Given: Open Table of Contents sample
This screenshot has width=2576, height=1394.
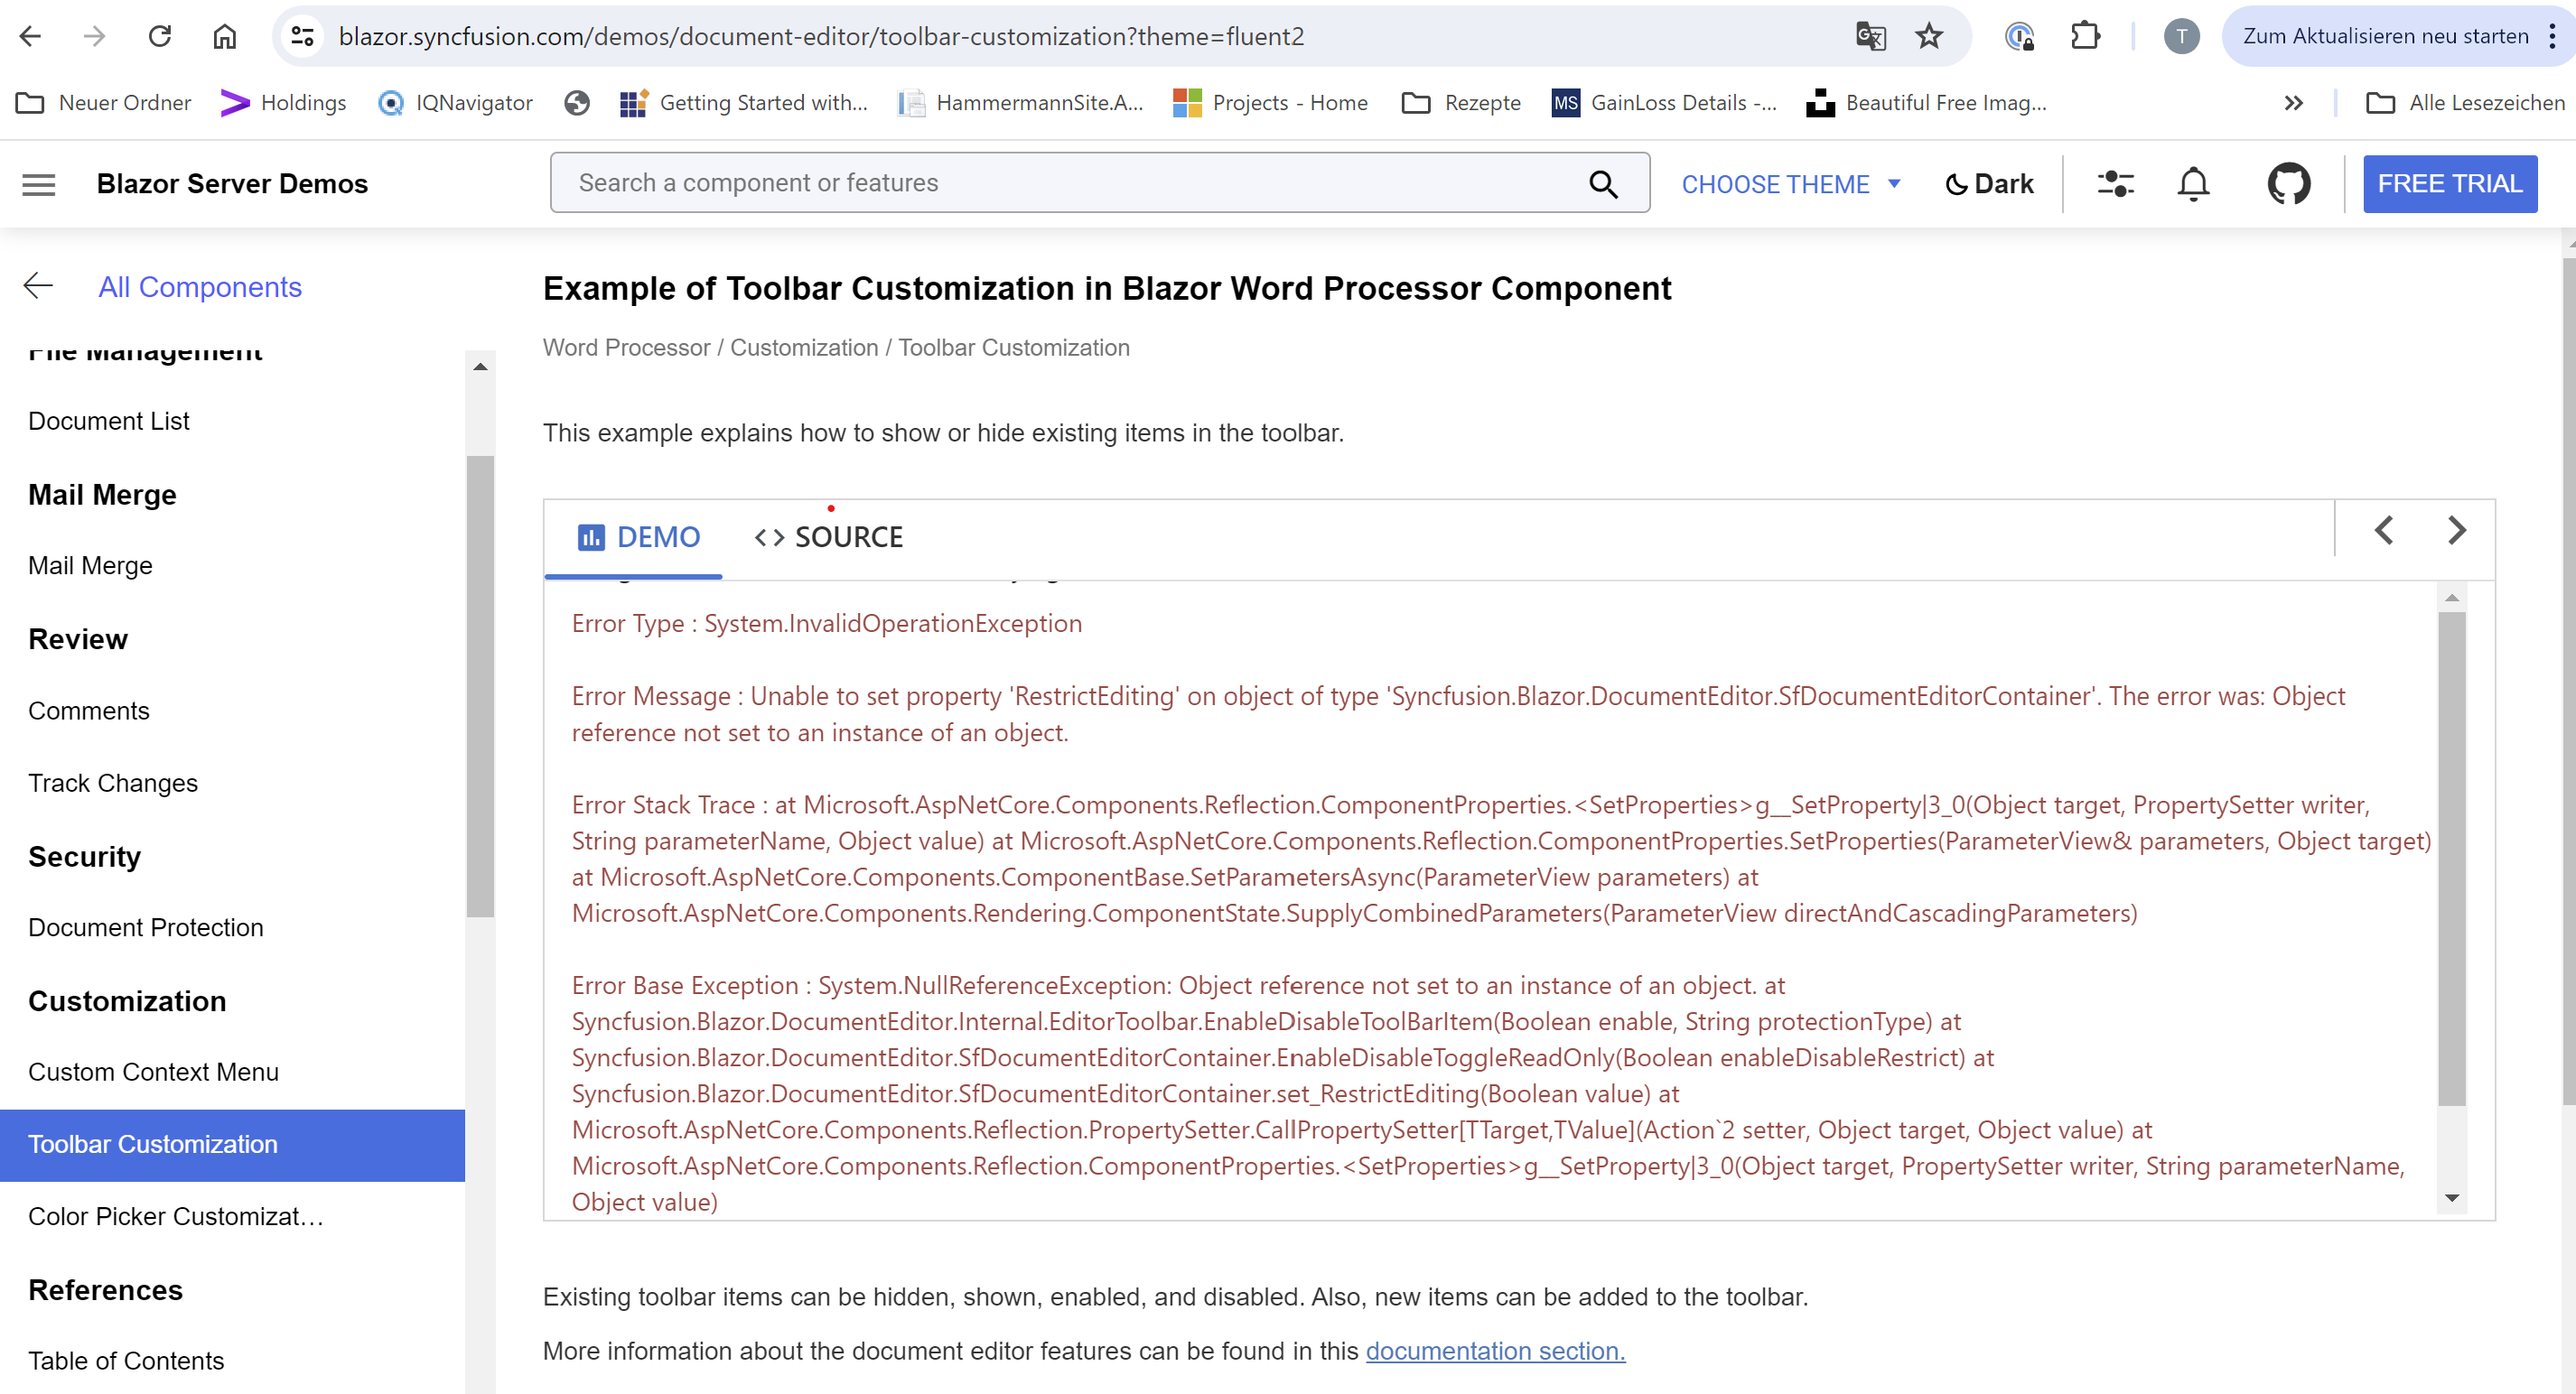Looking at the screenshot, I should (x=126, y=1361).
